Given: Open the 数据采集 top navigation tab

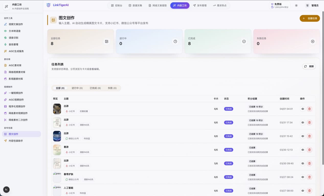Looking at the screenshot, I should pos(136,5).
